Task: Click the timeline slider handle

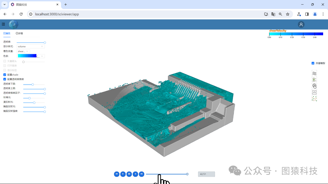Action: coord(187,174)
